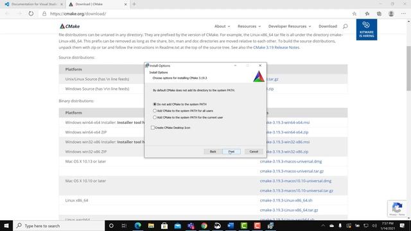Click Download in the site navigation
Screen dimensions: 411x231
click(328, 26)
